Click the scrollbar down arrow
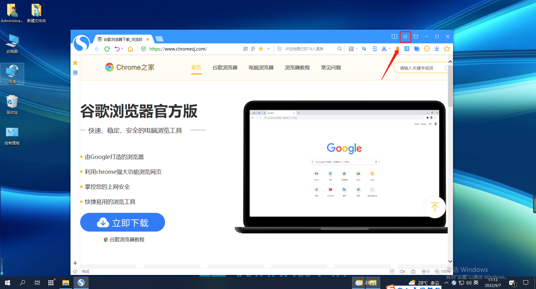The height and width of the screenshot is (289, 536). pyautogui.click(x=450, y=261)
